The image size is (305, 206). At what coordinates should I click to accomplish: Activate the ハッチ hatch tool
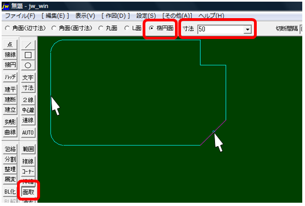coord(10,77)
